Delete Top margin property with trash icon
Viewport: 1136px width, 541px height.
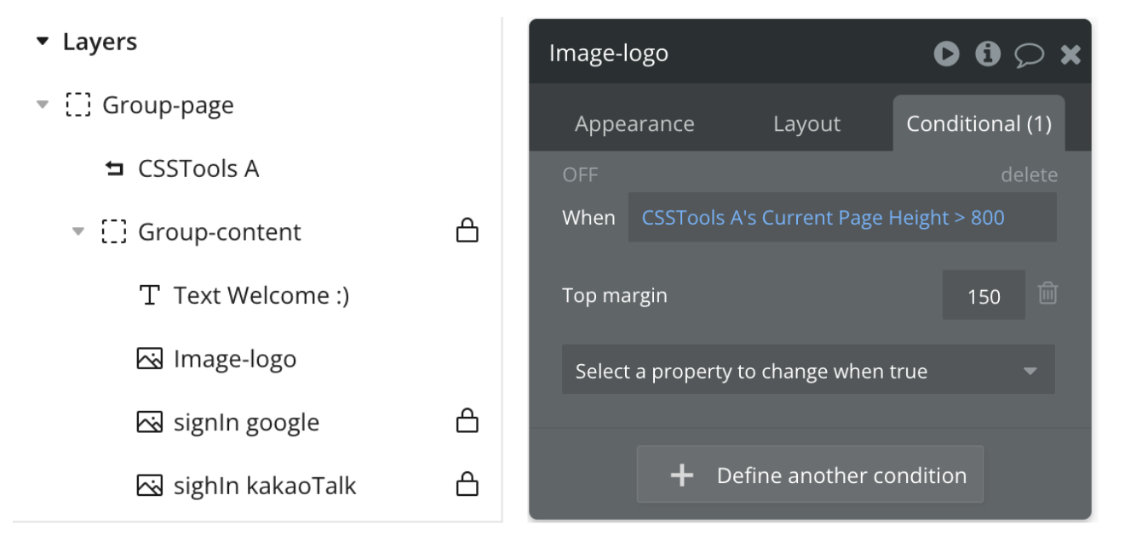(x=1047, y=293)
